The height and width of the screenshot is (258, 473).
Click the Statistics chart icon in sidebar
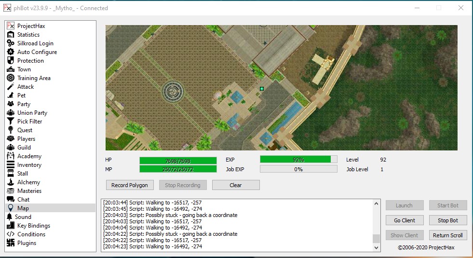pyautogui.click(x=11, y=35)
